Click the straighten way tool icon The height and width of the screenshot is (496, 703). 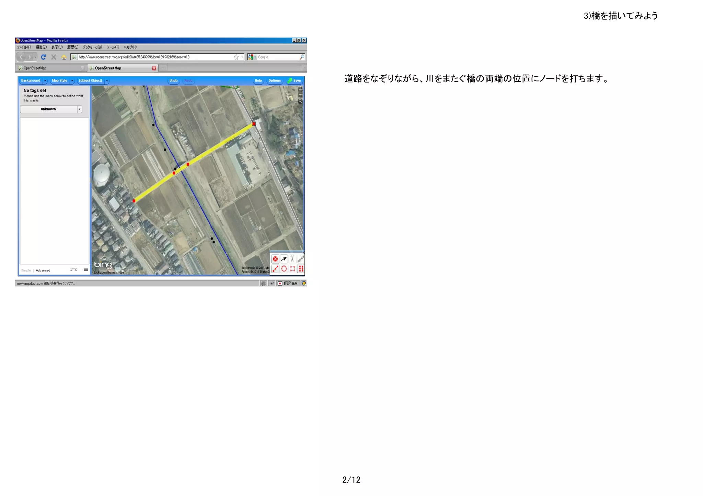click(x=275, y=269)
